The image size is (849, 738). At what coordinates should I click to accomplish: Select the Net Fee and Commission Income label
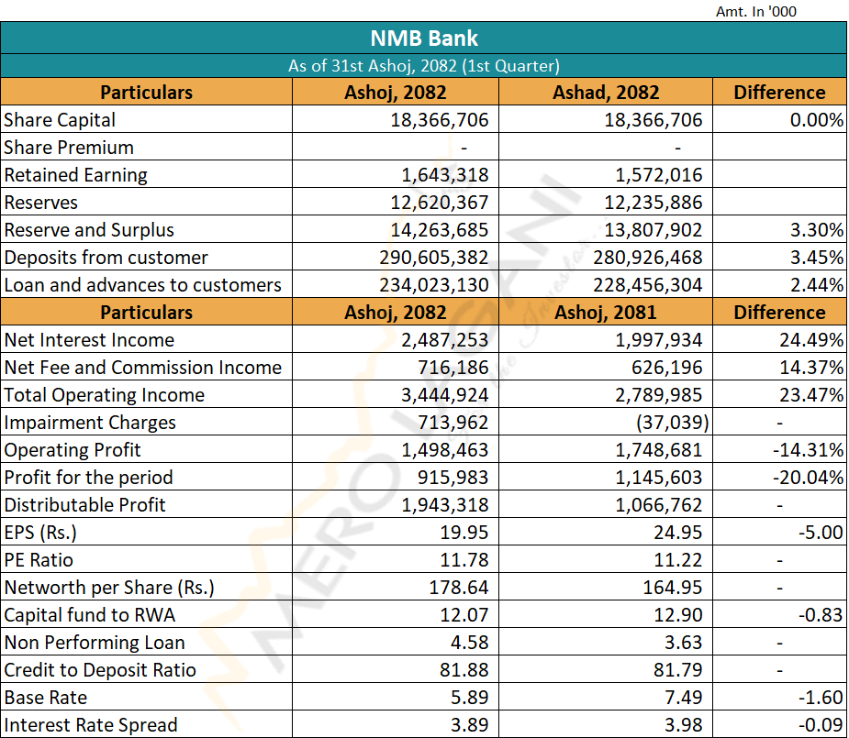143,368
